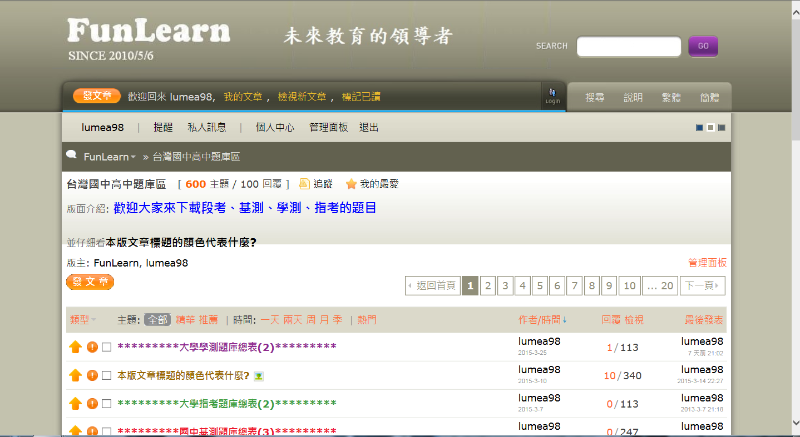Filter time by 一天
The height and width of the screenshot is (437, 800).
click(270, 320)
